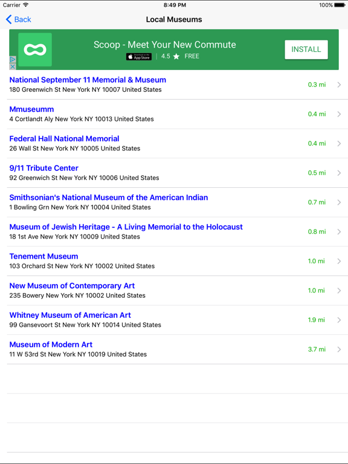Click address 99 Gansevoort St New York

click(x=85, y=325)
